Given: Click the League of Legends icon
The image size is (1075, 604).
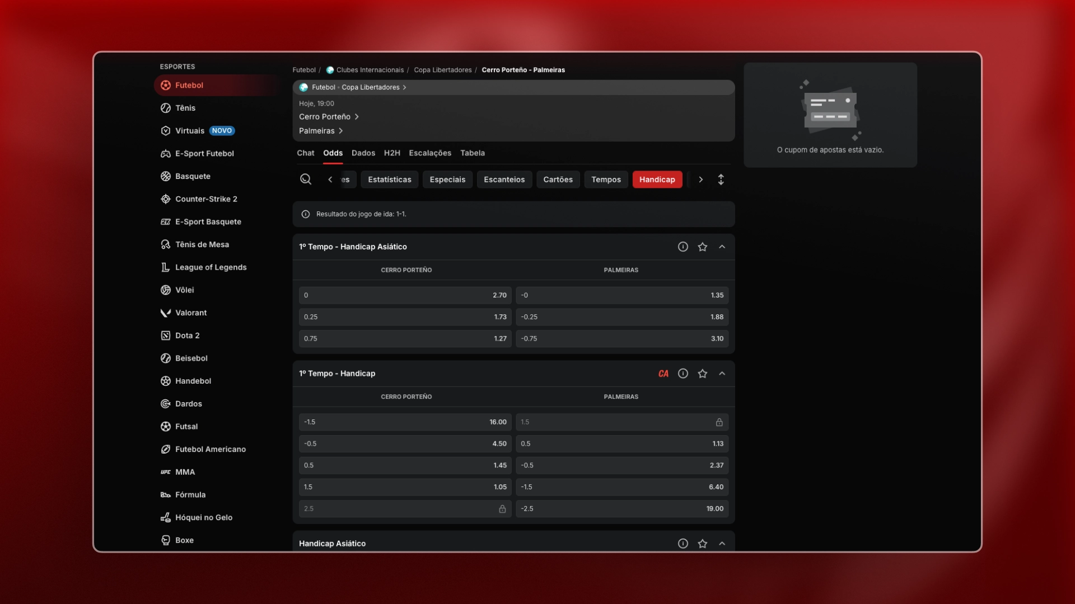Looking at the screenshot, I should point(166,267).
